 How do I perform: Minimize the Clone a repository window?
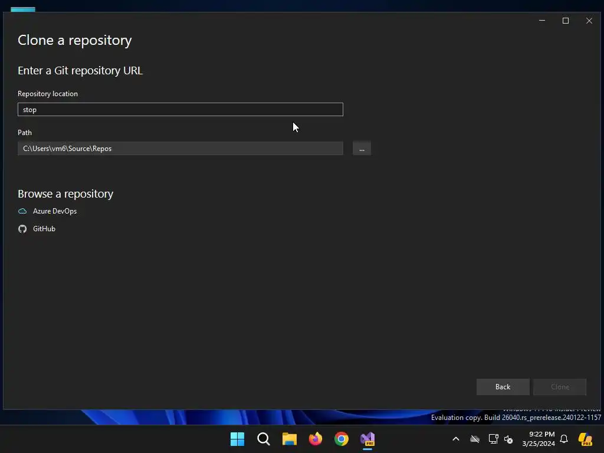pyautogui.click(x=542, y=21)
